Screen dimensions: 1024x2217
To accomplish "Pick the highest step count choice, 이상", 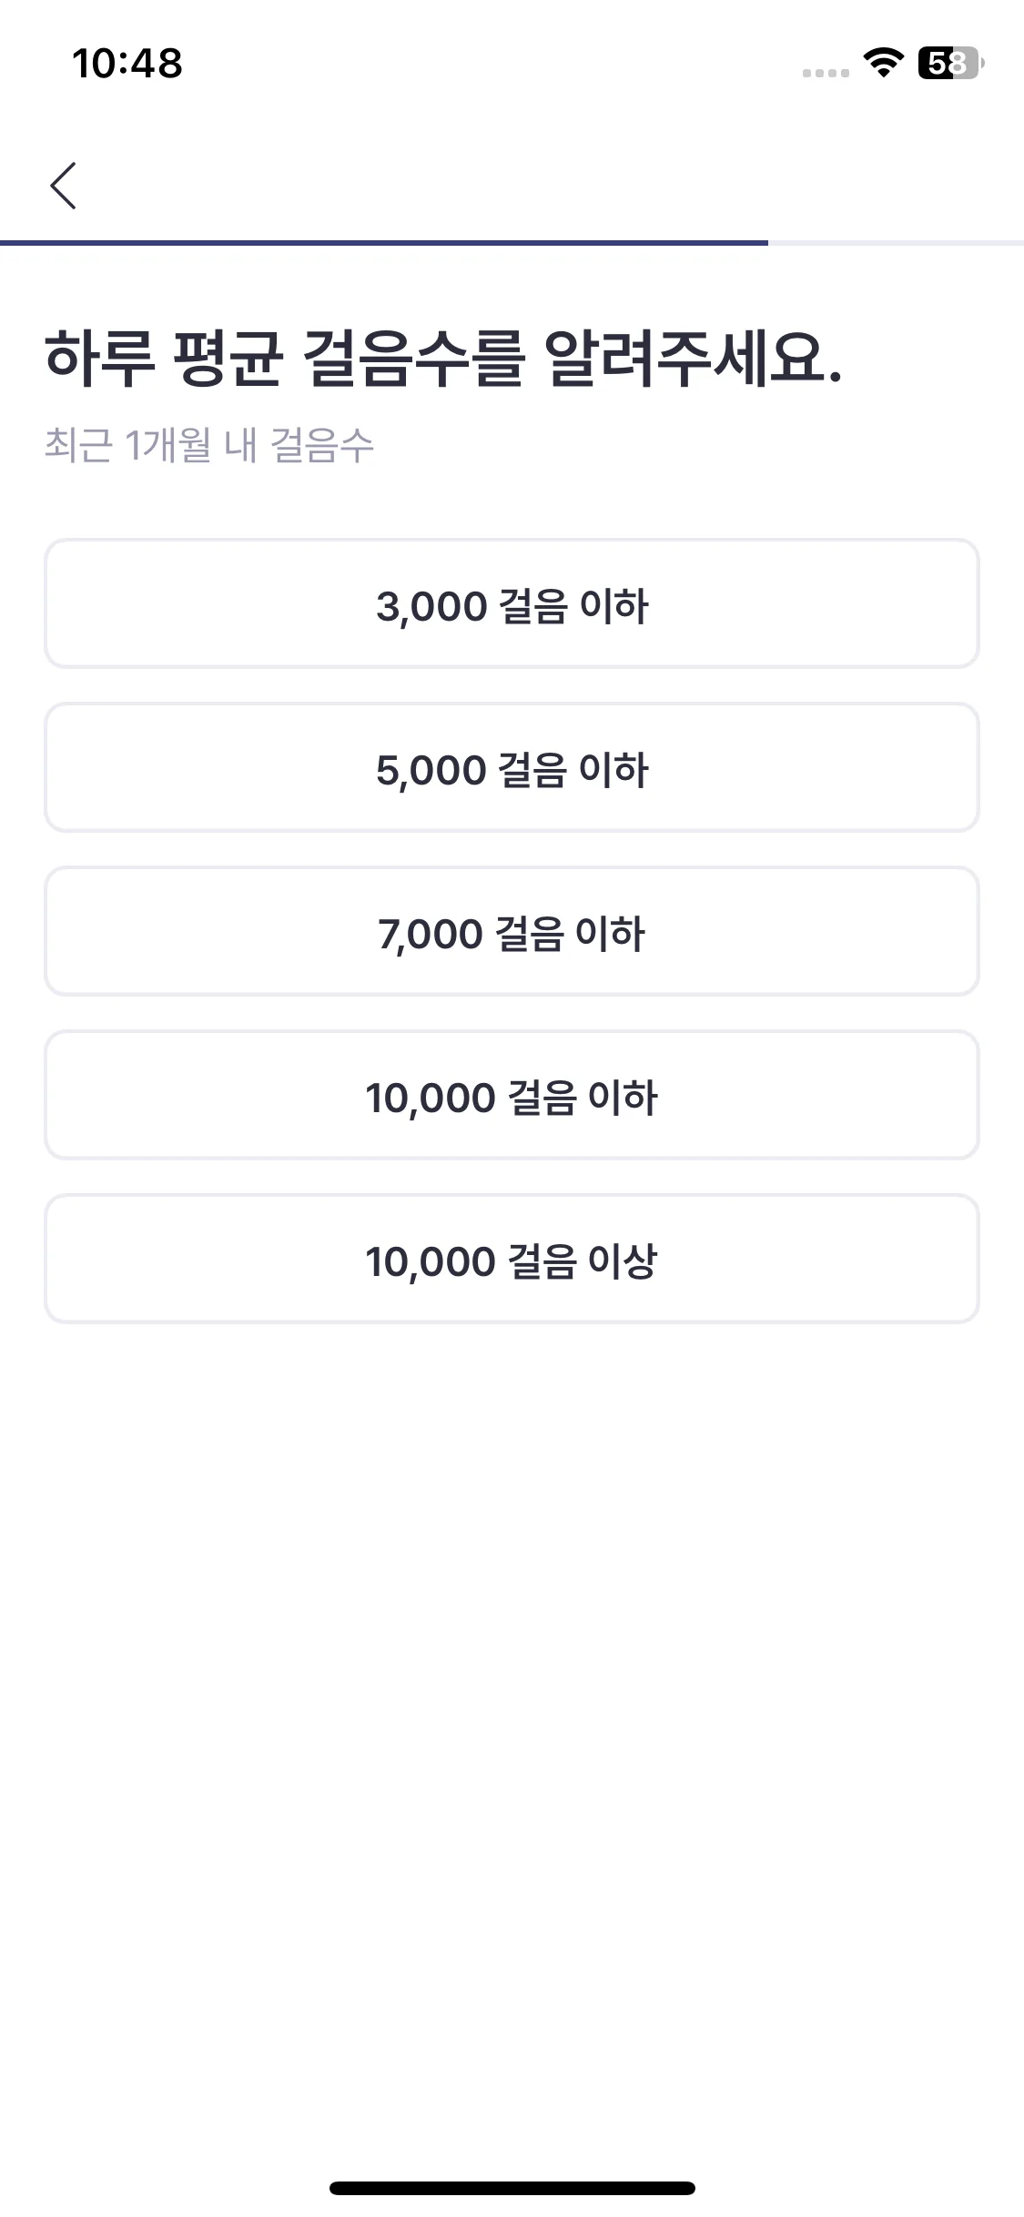I will click(512, 1259).
